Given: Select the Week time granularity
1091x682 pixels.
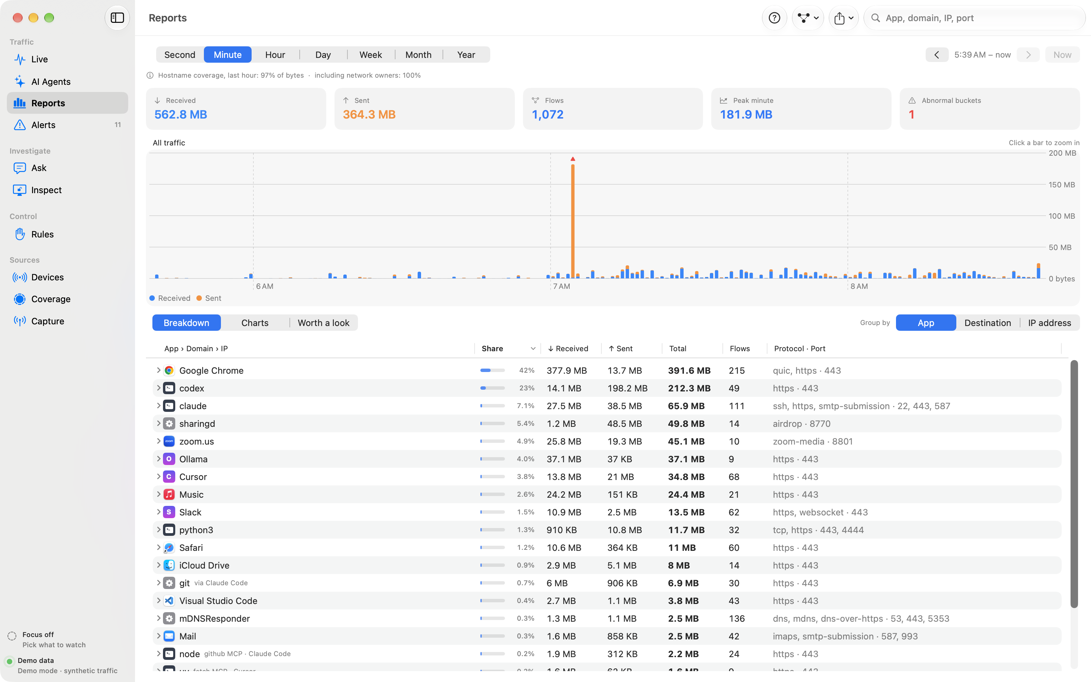Looking at the screenshot, I should point(371,55).
